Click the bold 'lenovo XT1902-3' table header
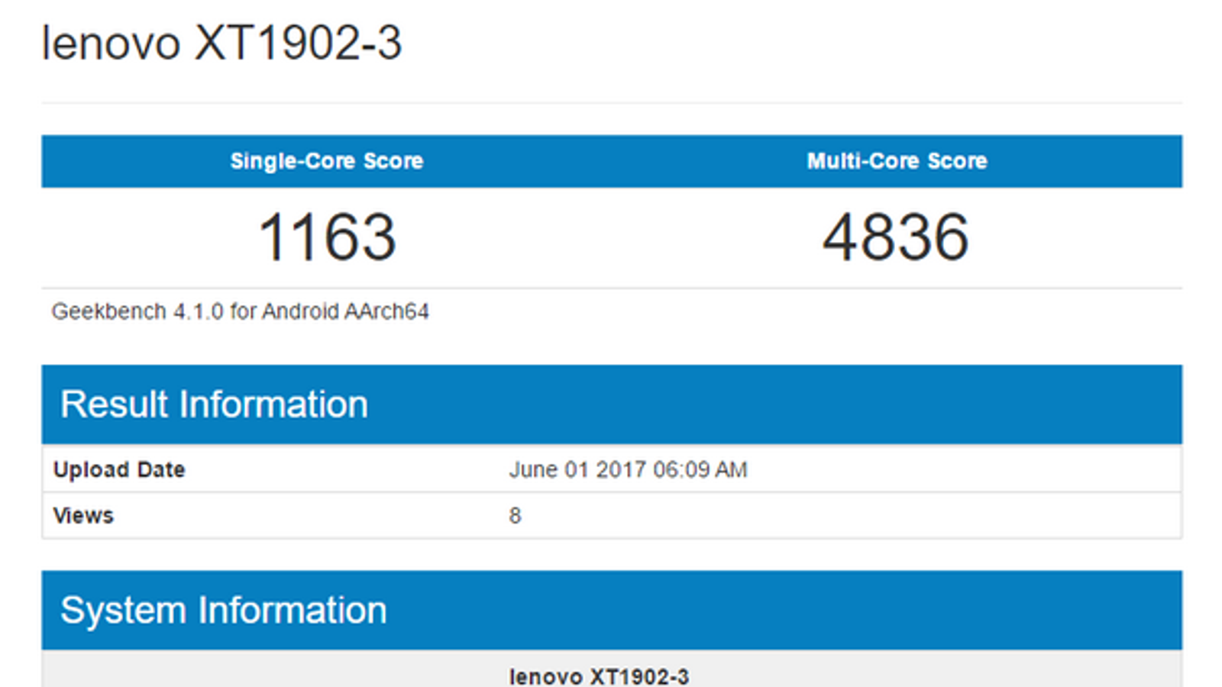1222x687 pixels. point(599,676)
